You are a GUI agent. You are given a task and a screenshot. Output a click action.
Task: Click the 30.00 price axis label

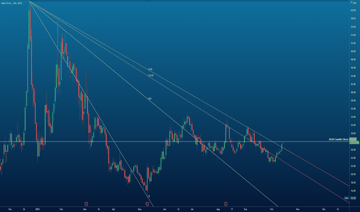pyautogui.click(x=353, y=133)
